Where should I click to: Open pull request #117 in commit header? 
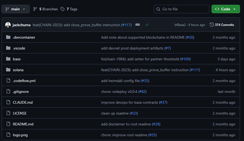pos(126,25)
